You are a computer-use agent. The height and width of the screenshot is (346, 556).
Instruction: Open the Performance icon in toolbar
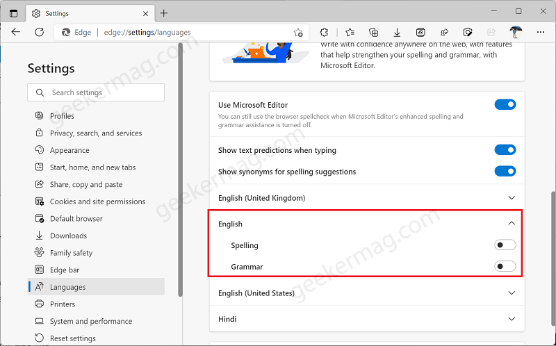pyautogui.click(x=444, y=32)
